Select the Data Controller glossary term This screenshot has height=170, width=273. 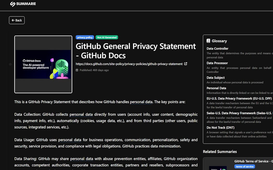(x=217, y=48)
